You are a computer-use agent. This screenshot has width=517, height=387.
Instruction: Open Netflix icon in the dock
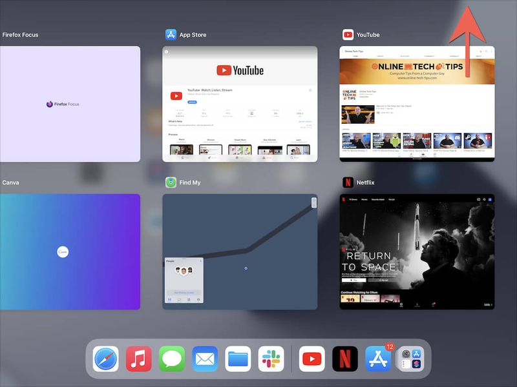(x=345, y=359)
